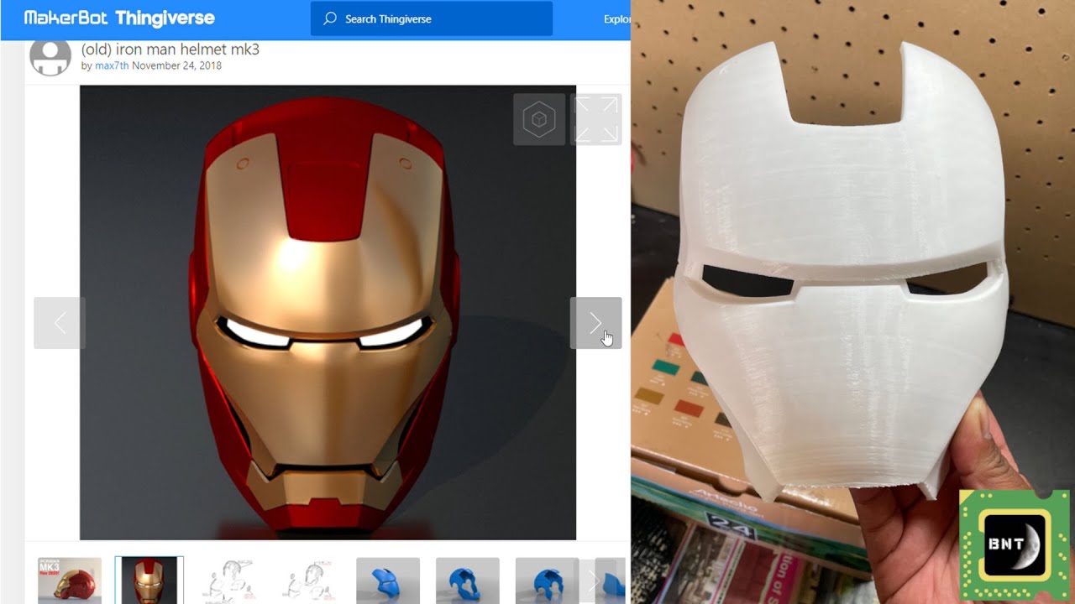Click the iron man helmet mk3 title
This screenshot has width=1075, height=604.
tap(170, 49)
